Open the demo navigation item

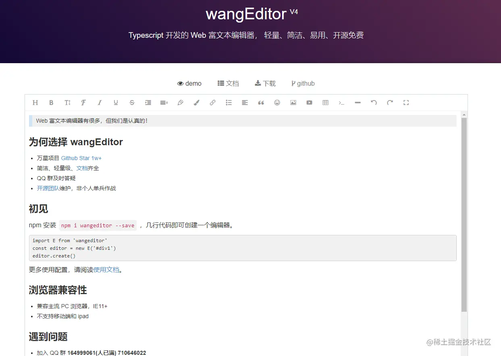189,83
